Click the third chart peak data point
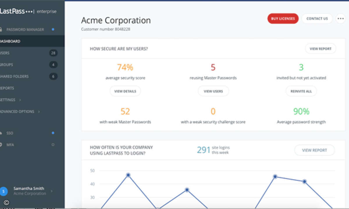The height and width of the screenshot is (209, 349). (x=275, y=176)
